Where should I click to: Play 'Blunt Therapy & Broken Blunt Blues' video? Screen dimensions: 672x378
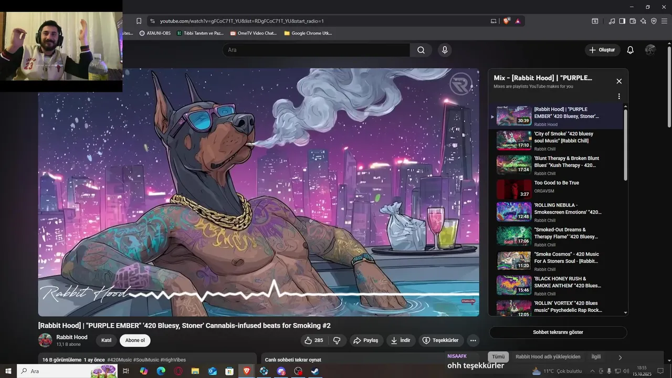556,165
